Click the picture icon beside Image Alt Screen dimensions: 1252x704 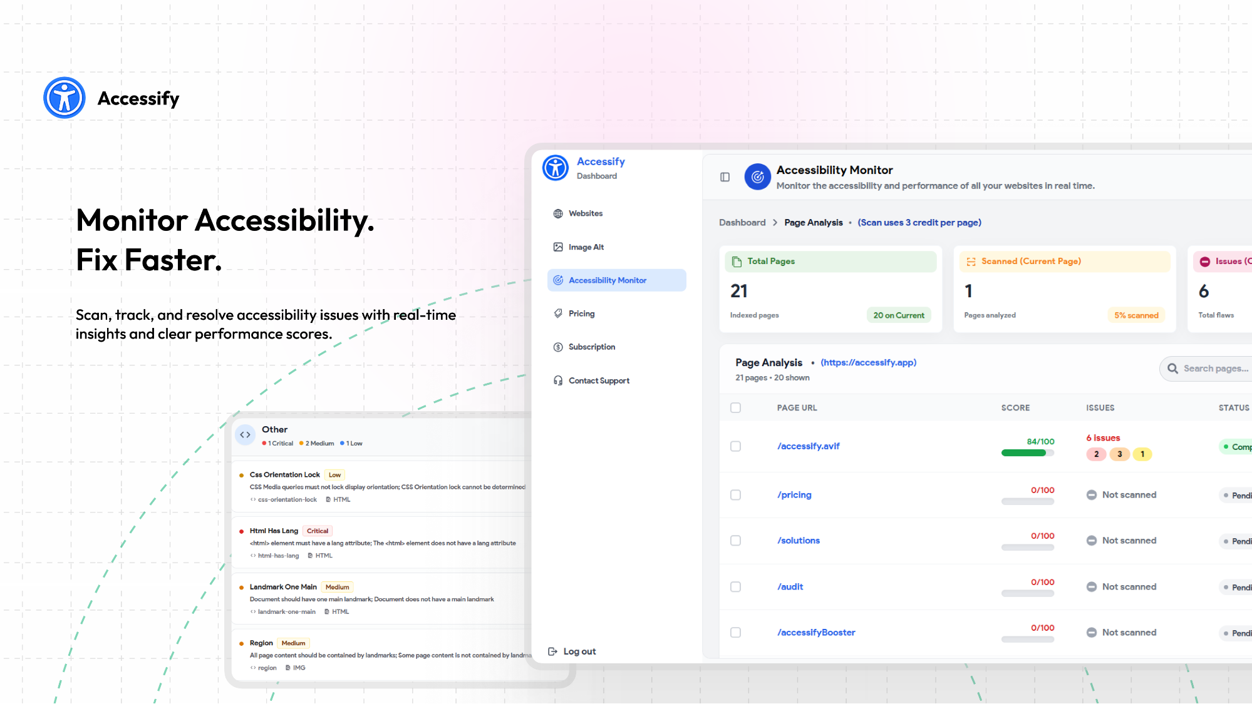pos(558,247)
